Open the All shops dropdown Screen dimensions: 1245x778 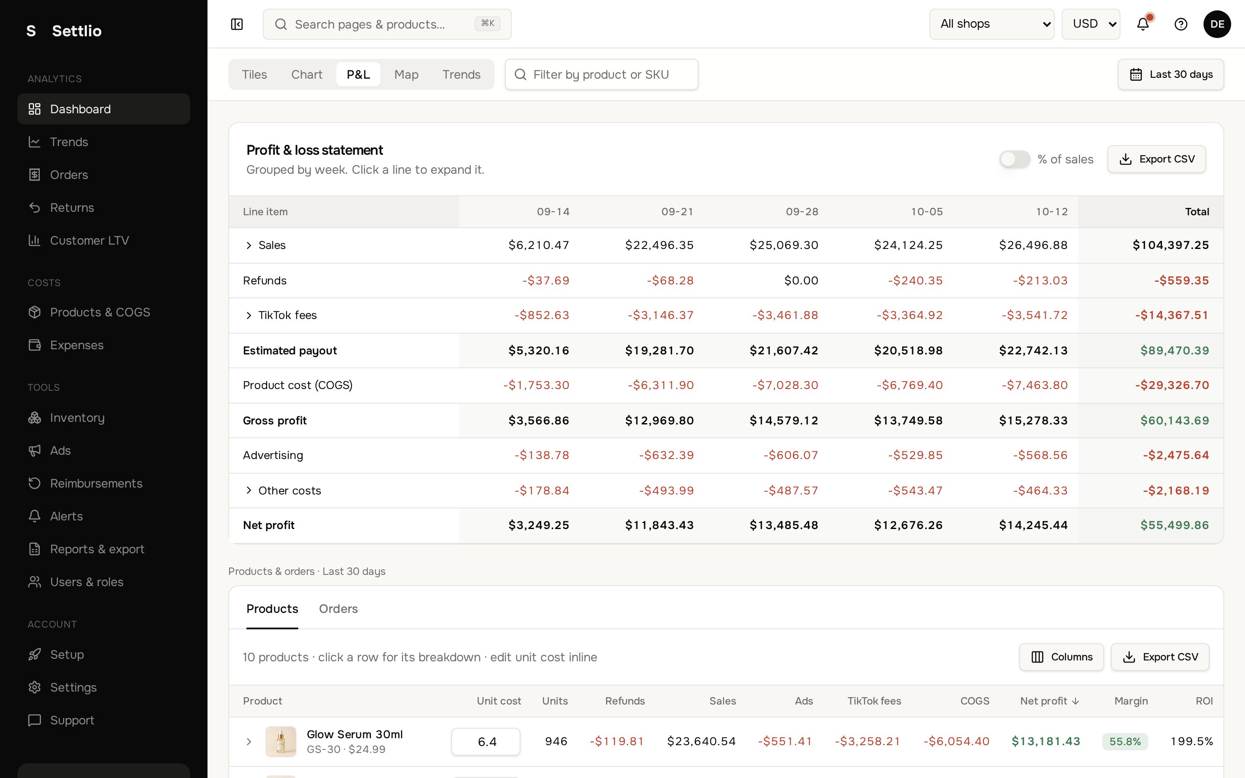(x=991, y=24)
